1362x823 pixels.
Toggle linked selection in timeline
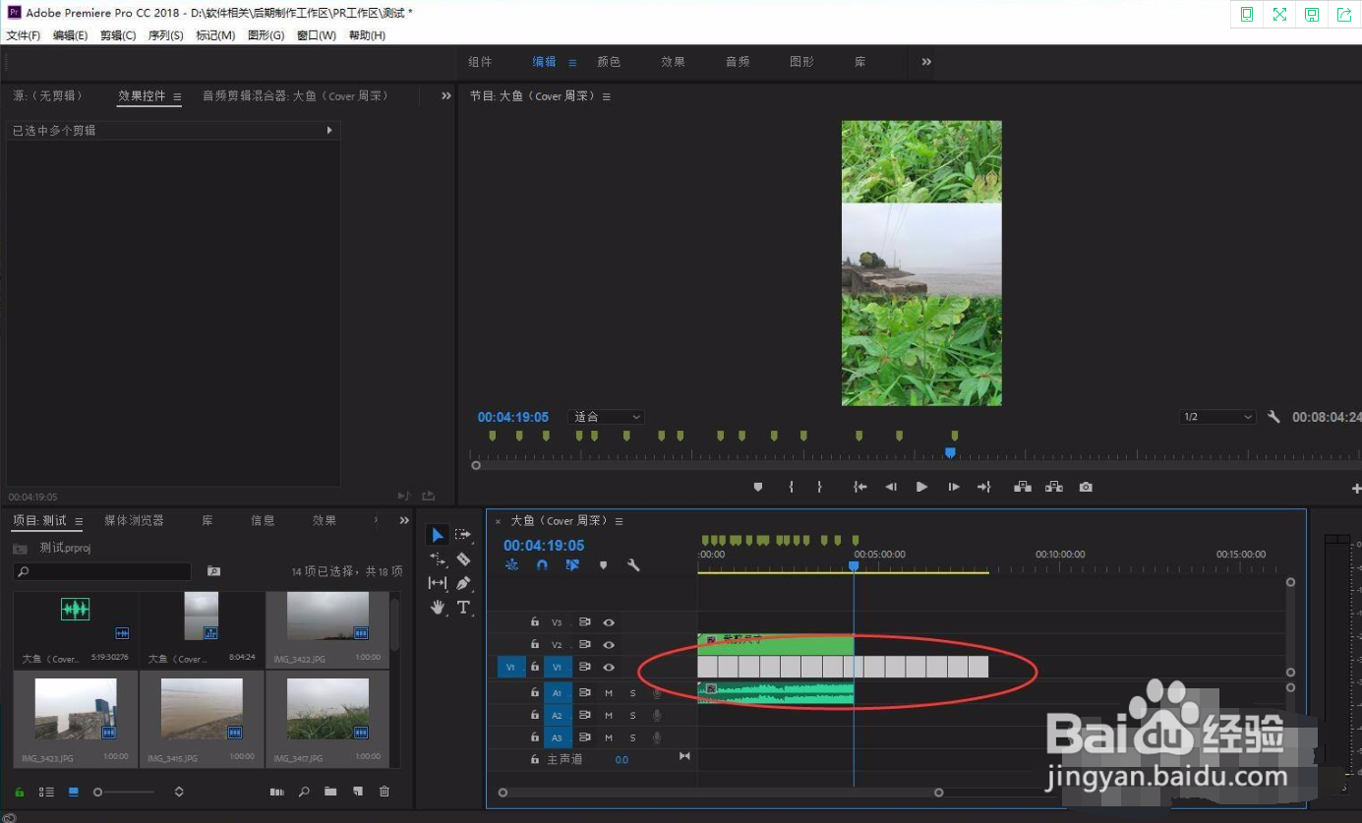click(x=572, y=565)
